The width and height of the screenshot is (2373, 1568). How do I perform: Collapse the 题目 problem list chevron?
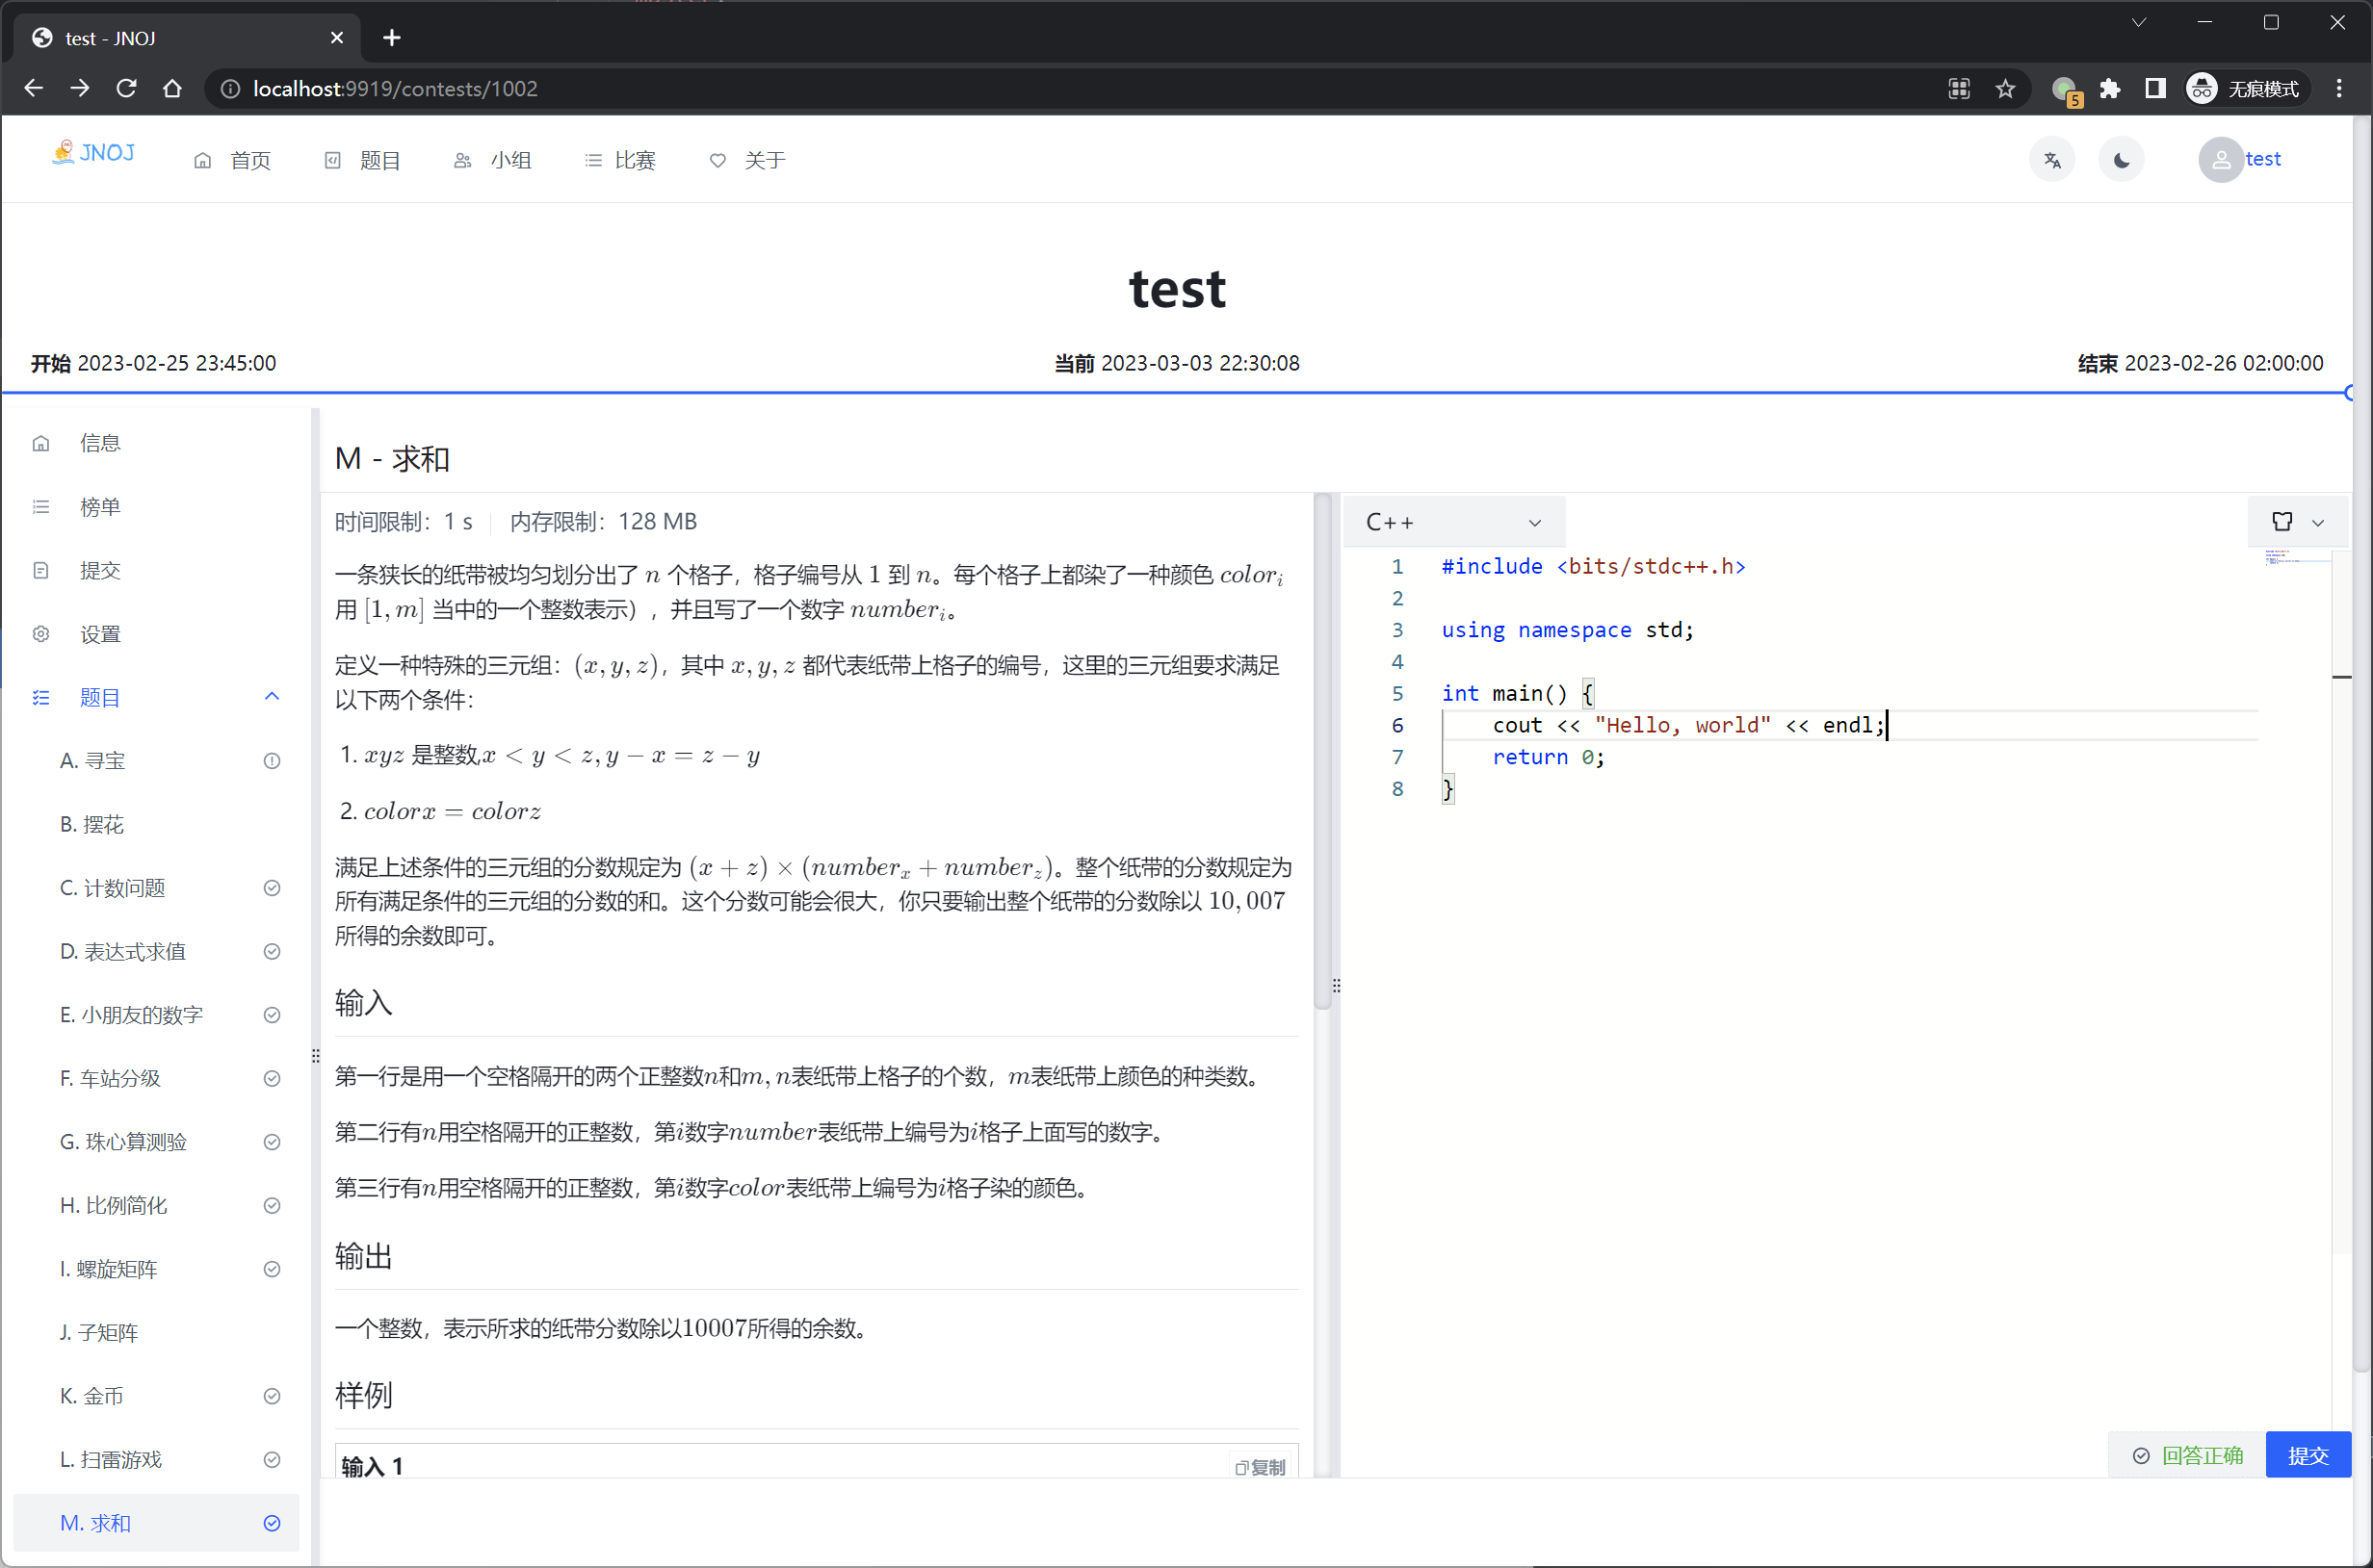(x=273, y=697)
